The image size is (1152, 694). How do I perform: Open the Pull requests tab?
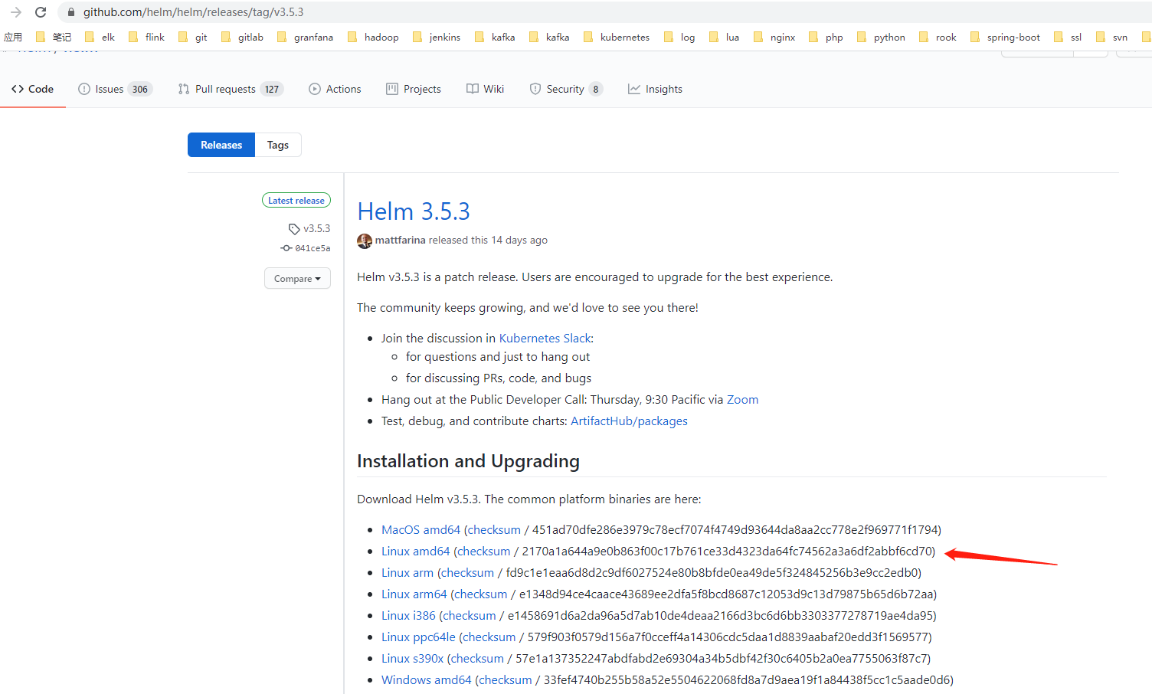coord(231,89)
